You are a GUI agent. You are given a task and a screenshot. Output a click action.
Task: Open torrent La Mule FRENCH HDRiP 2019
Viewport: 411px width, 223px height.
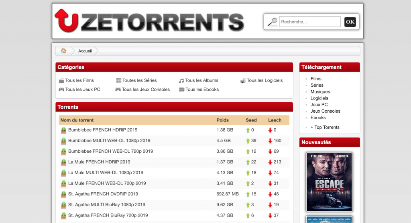pos(99,162)
